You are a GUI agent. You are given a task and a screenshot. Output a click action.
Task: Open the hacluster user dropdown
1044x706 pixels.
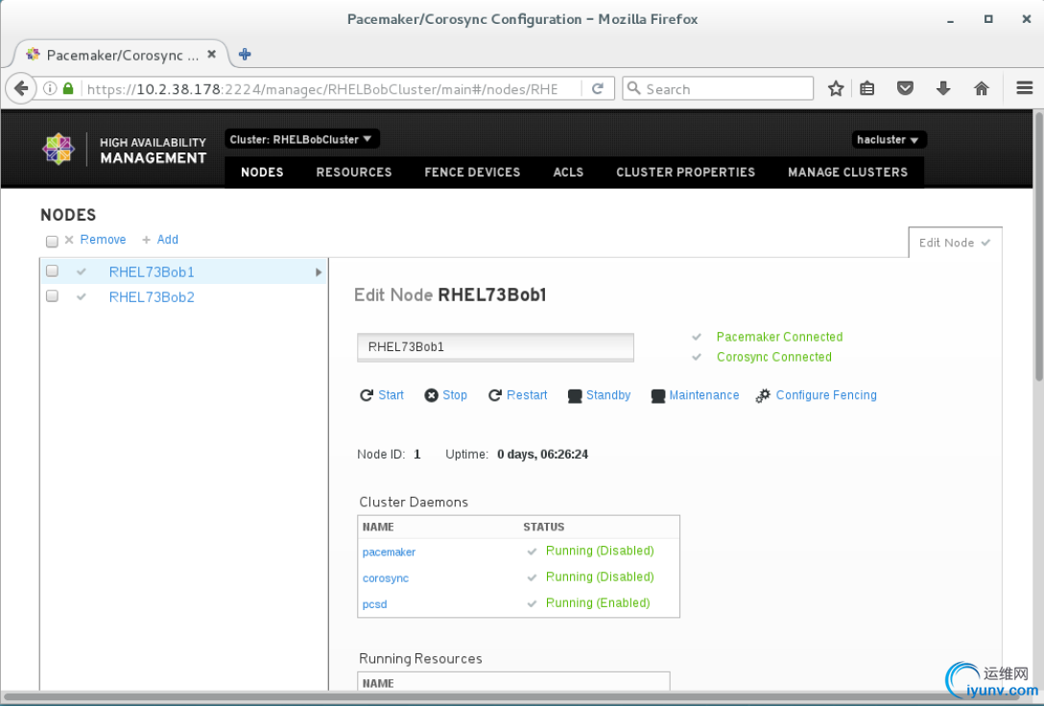889,140
